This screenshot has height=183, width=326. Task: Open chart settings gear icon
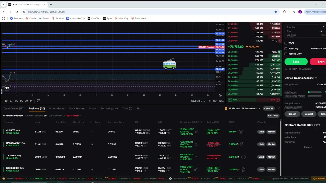tap(220, 95)
